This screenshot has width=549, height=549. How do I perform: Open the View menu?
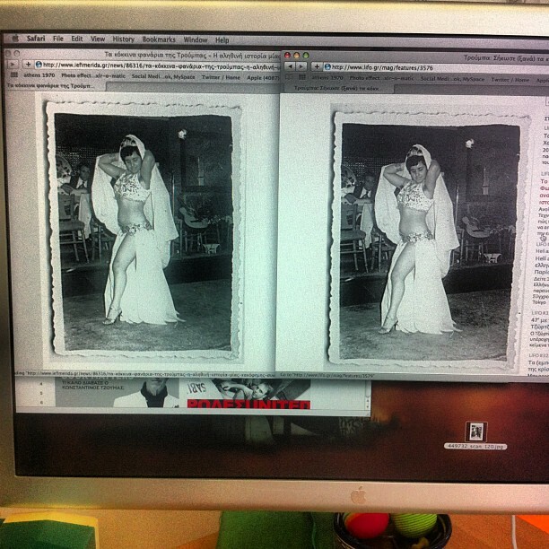[x=98, y=39]
